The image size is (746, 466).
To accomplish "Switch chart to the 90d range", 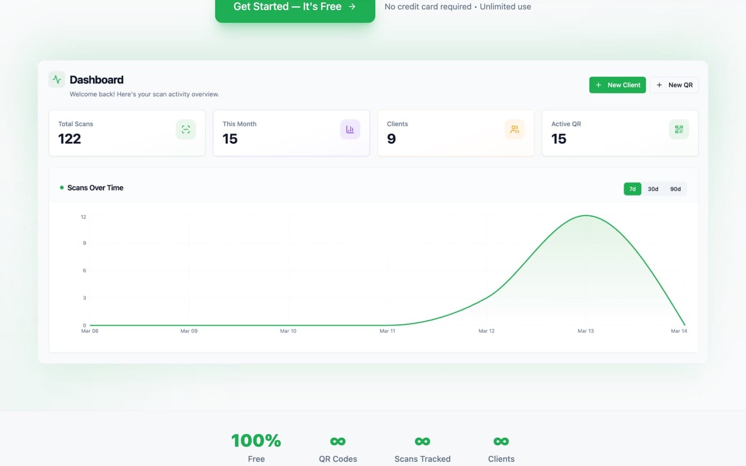I will (675, 189).
